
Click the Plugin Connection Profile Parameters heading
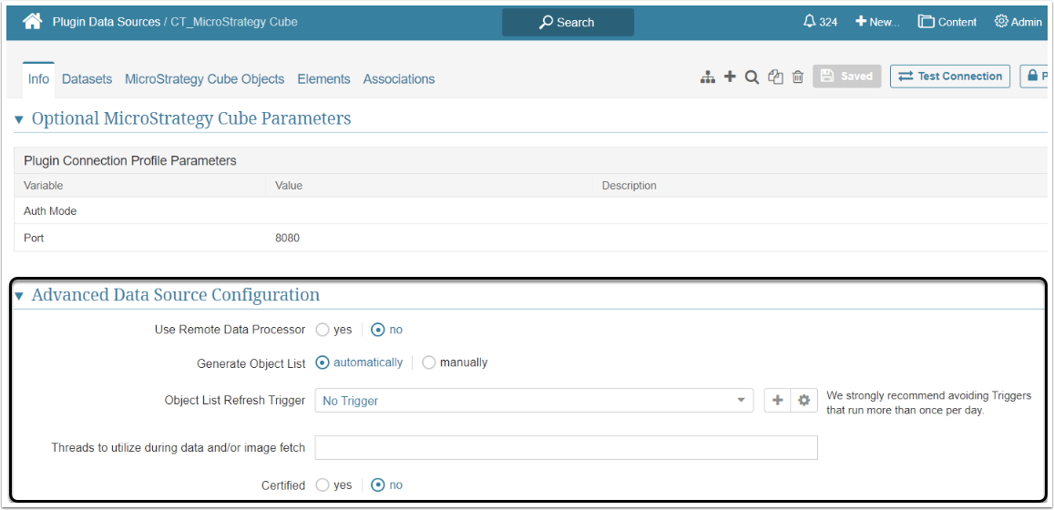[129, 160]
